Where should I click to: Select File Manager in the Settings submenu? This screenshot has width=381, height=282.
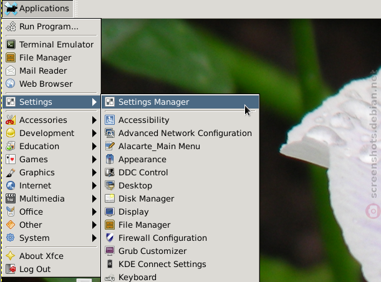[180, 225]
